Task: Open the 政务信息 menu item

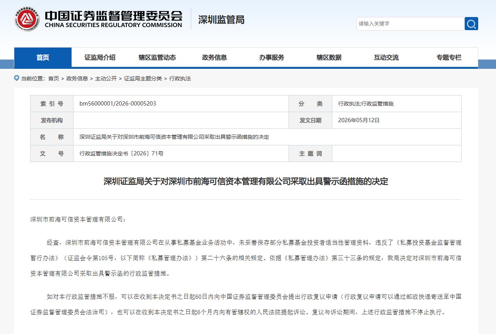Action: click(214, 58)
